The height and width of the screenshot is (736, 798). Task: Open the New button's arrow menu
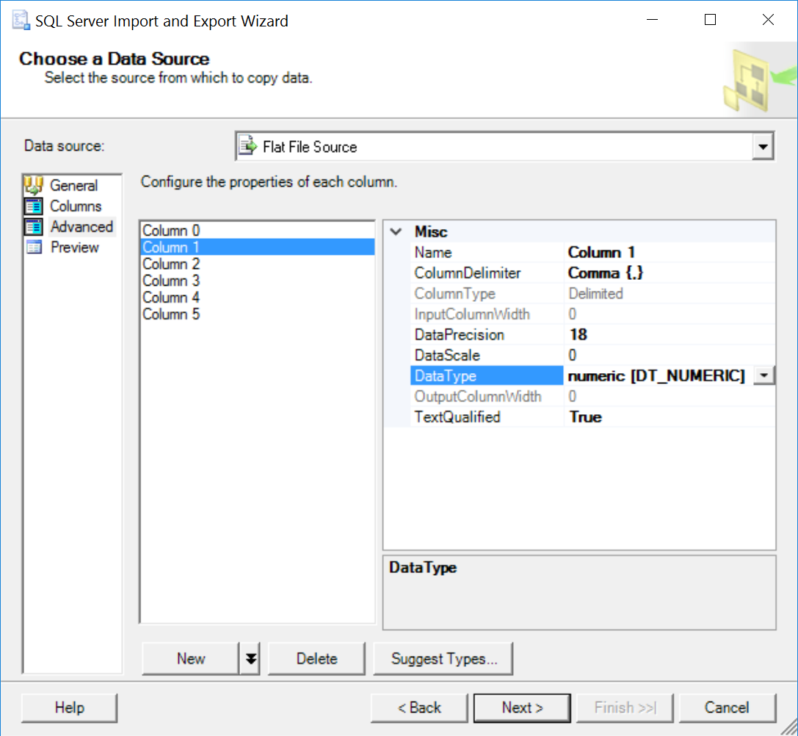251,658
